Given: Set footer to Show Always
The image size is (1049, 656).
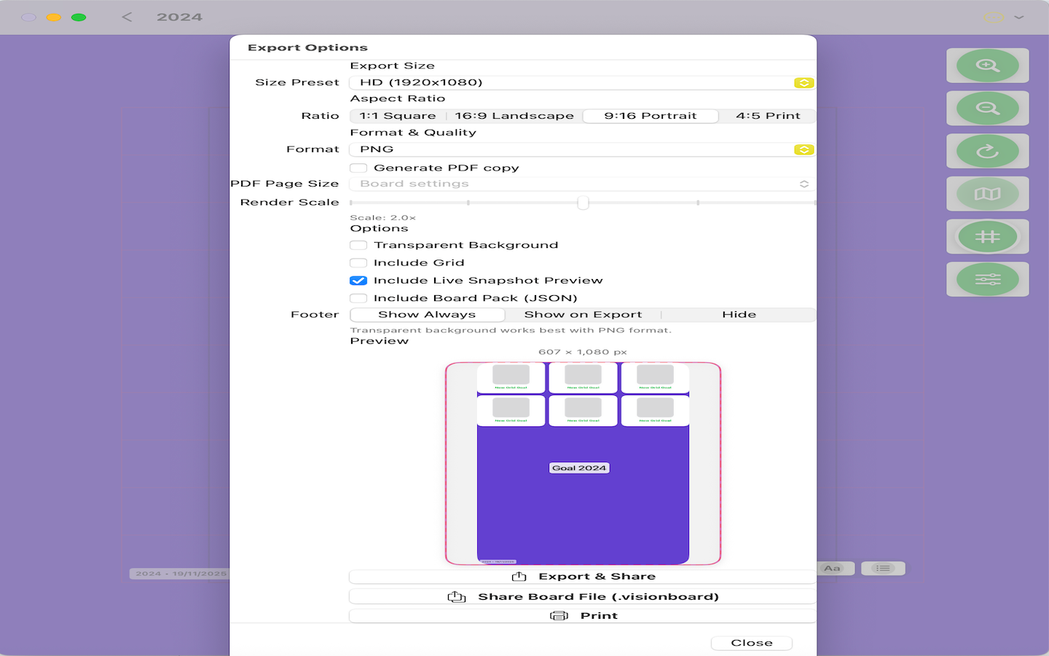Looking at the screenshot, I should click(x=427, y=315).
